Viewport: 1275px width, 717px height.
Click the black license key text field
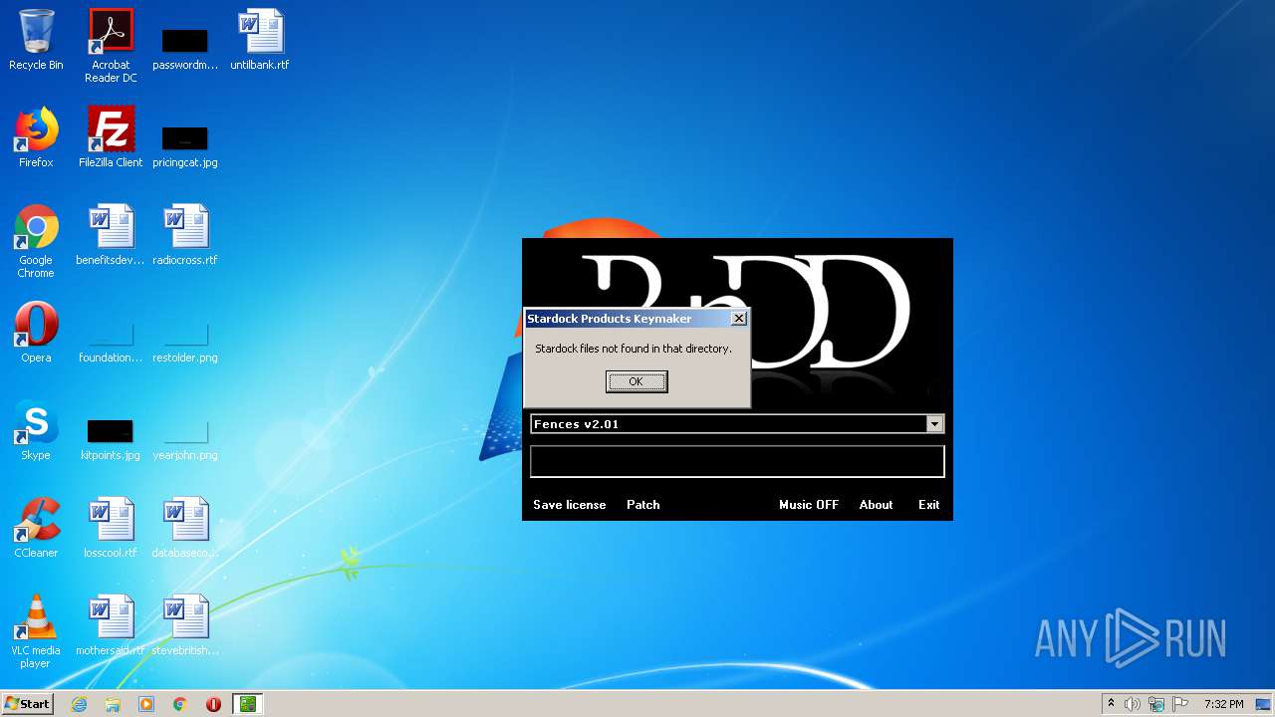coord(737,461)
